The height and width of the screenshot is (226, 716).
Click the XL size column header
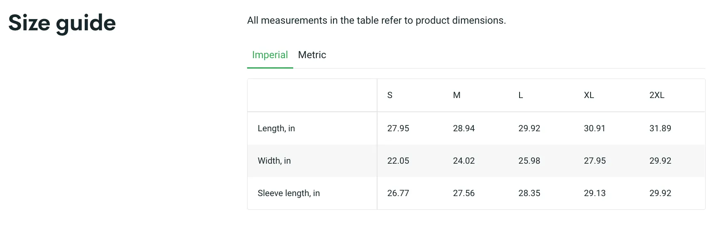[589, 95]
